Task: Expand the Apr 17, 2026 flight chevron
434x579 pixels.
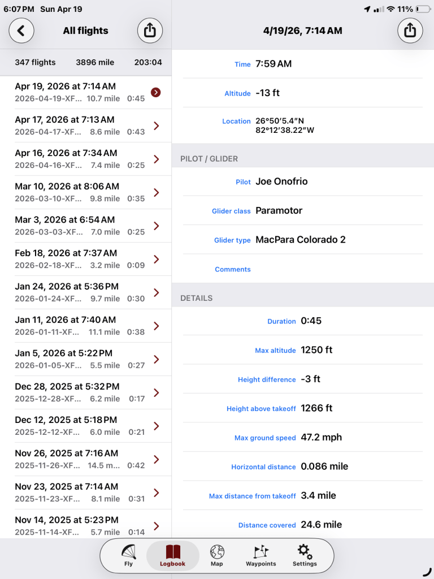Action: click(x=157, y=126)
